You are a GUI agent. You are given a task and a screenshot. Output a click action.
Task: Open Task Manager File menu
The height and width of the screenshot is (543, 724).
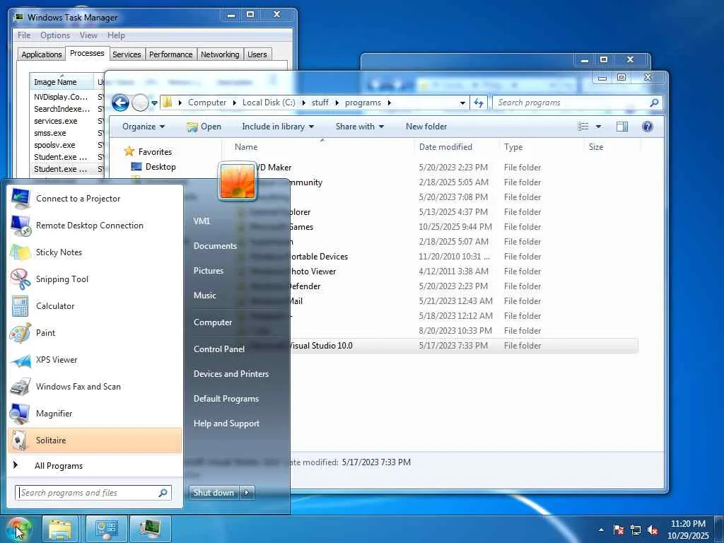point(23,35)
